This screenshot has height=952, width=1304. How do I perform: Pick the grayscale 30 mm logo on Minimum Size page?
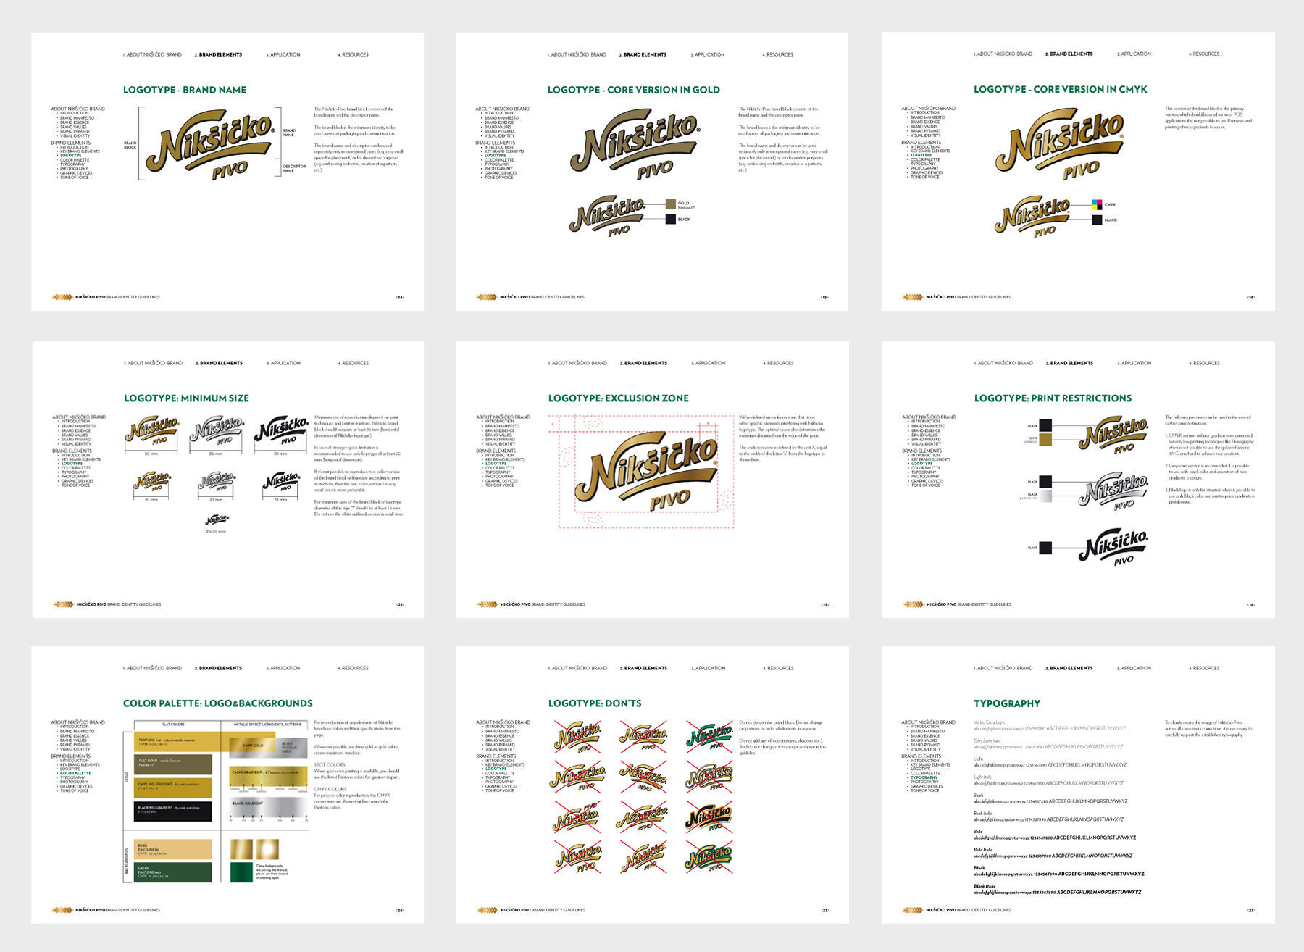pos(216,432)
